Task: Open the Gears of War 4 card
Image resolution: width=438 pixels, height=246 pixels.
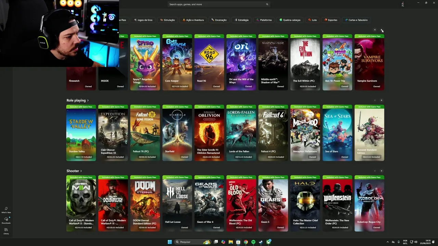Action: [x=209, y=203]
